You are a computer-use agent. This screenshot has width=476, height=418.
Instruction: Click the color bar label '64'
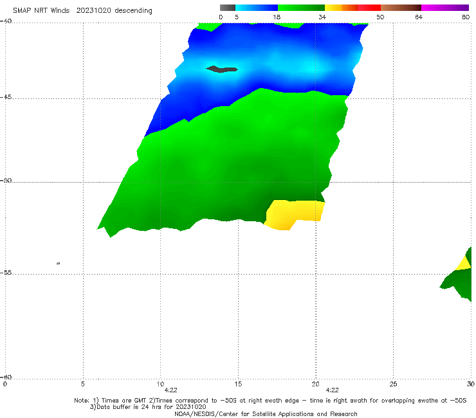[419, 17]
